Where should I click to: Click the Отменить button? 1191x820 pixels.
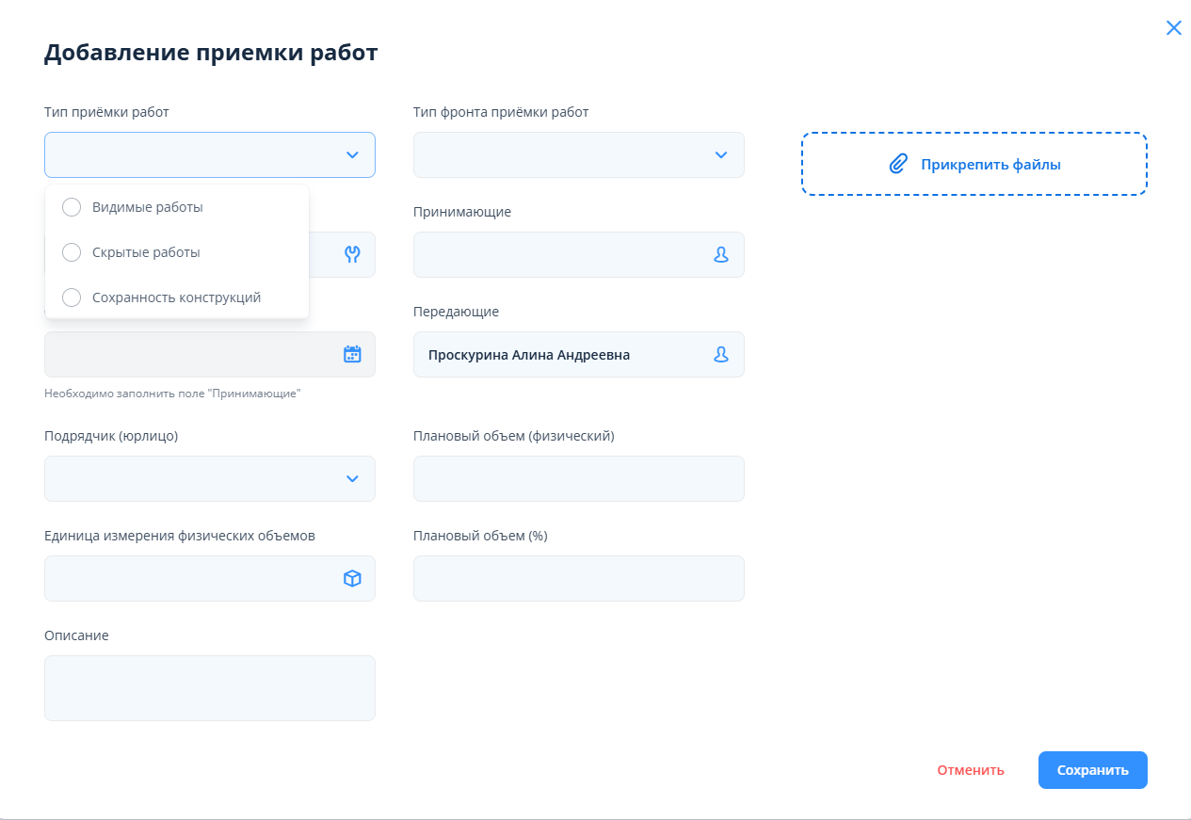coord(970,770)
